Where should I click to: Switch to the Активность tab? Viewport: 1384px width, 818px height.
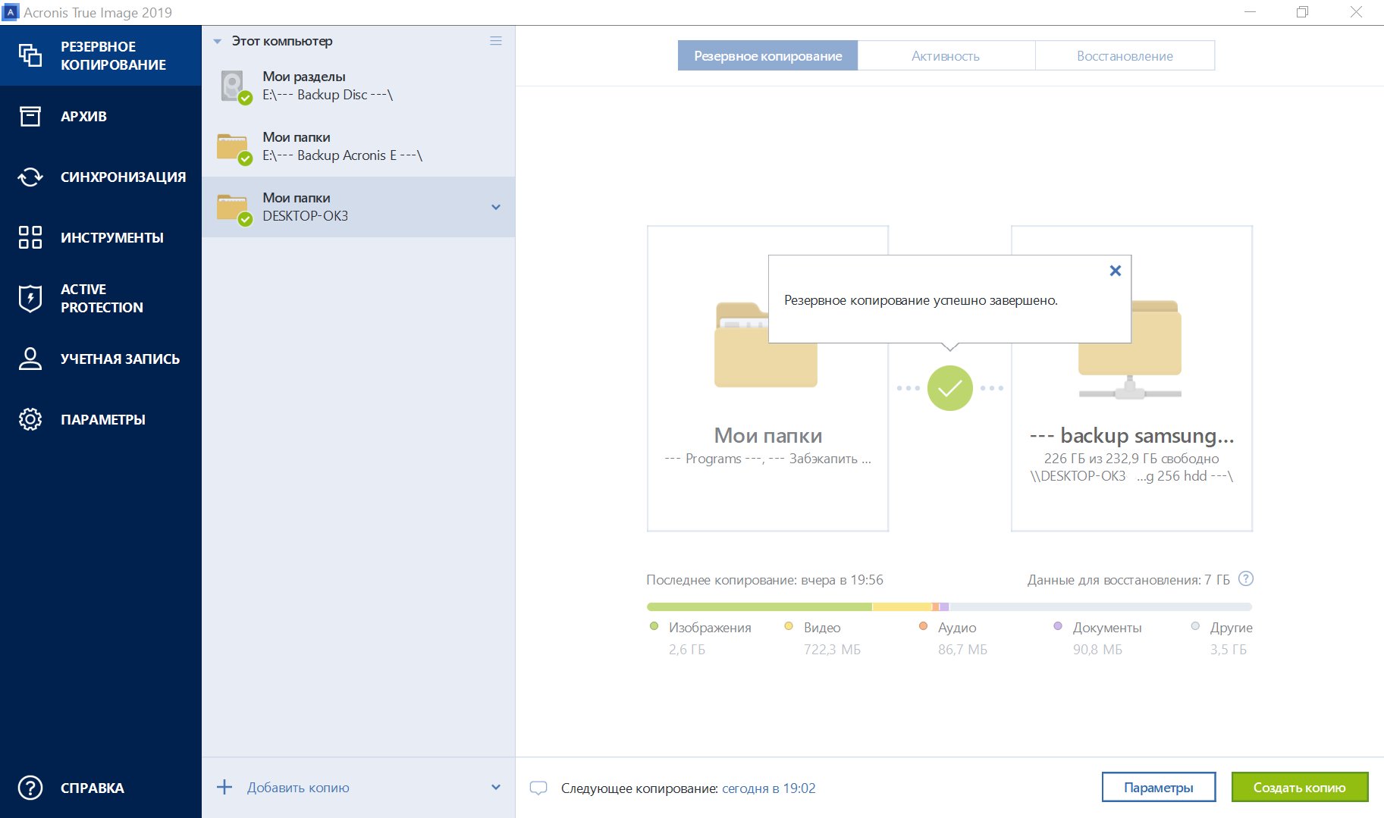tap(946, 55)
